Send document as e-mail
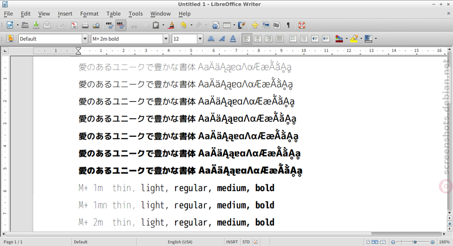Image resolution: width=453 pixels, height=246 pixels. (x=47, y=25)
